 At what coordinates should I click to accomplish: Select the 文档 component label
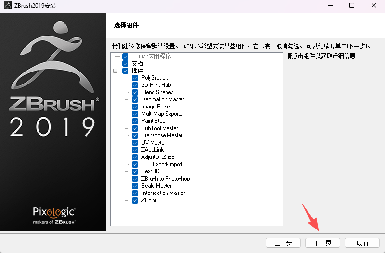click(x=137, y=64)
